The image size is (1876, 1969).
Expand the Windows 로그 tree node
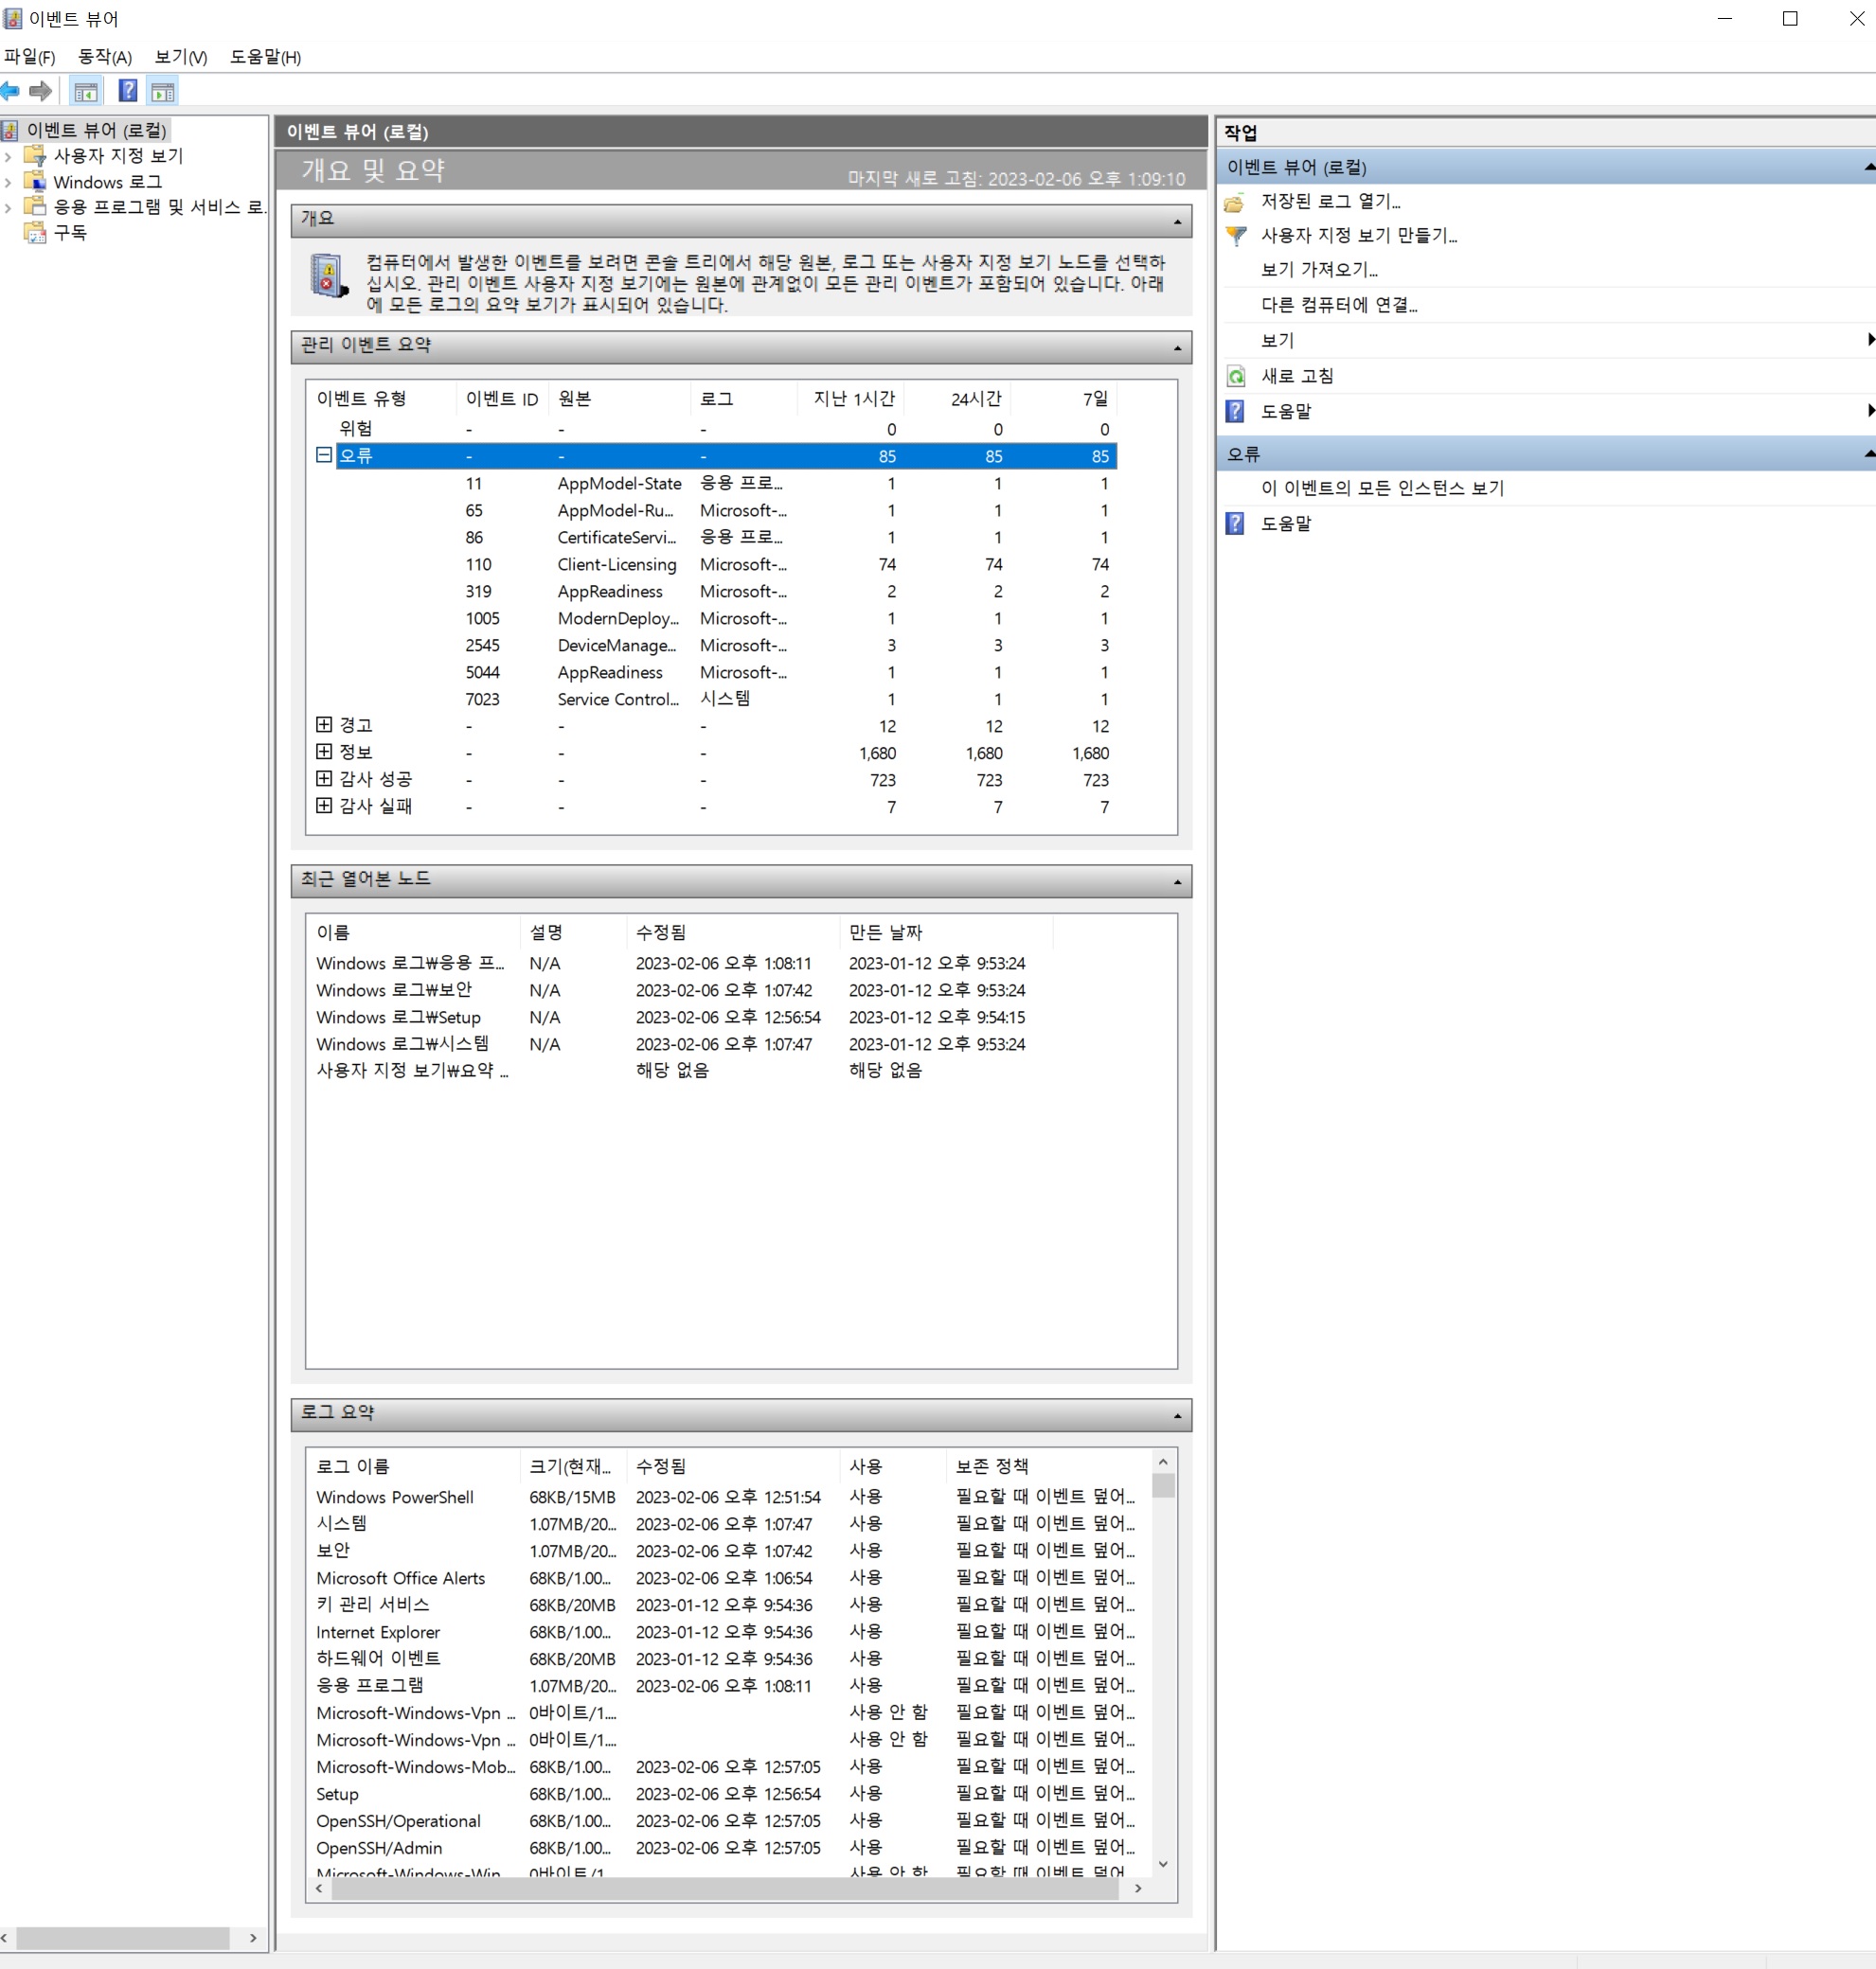pos(8,183)
